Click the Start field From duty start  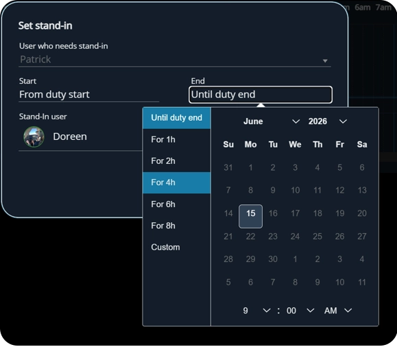(x=89, y=95)
